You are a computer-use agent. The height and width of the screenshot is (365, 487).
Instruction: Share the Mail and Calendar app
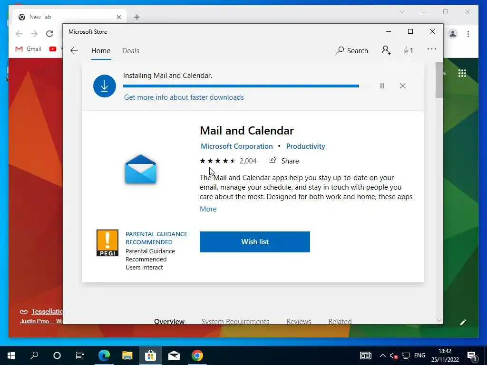coord(284,161)
